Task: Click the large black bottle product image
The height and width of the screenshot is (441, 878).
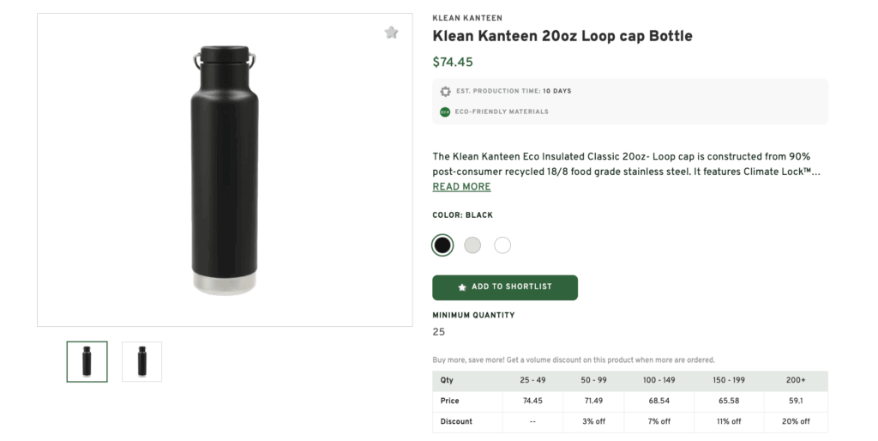Action: (224, 170)
